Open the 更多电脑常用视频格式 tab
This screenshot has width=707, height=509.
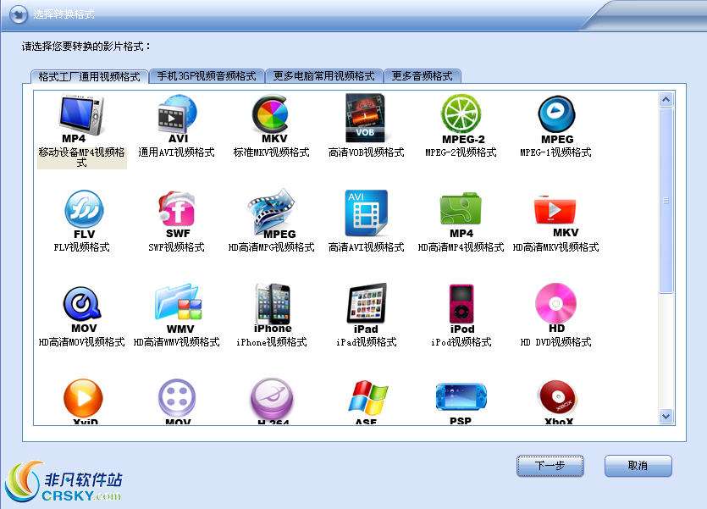click(x=323, y=75)
